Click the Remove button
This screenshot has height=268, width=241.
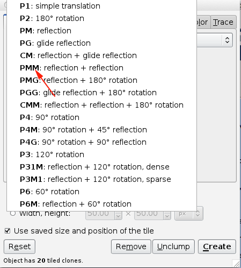tap(131, 246)
